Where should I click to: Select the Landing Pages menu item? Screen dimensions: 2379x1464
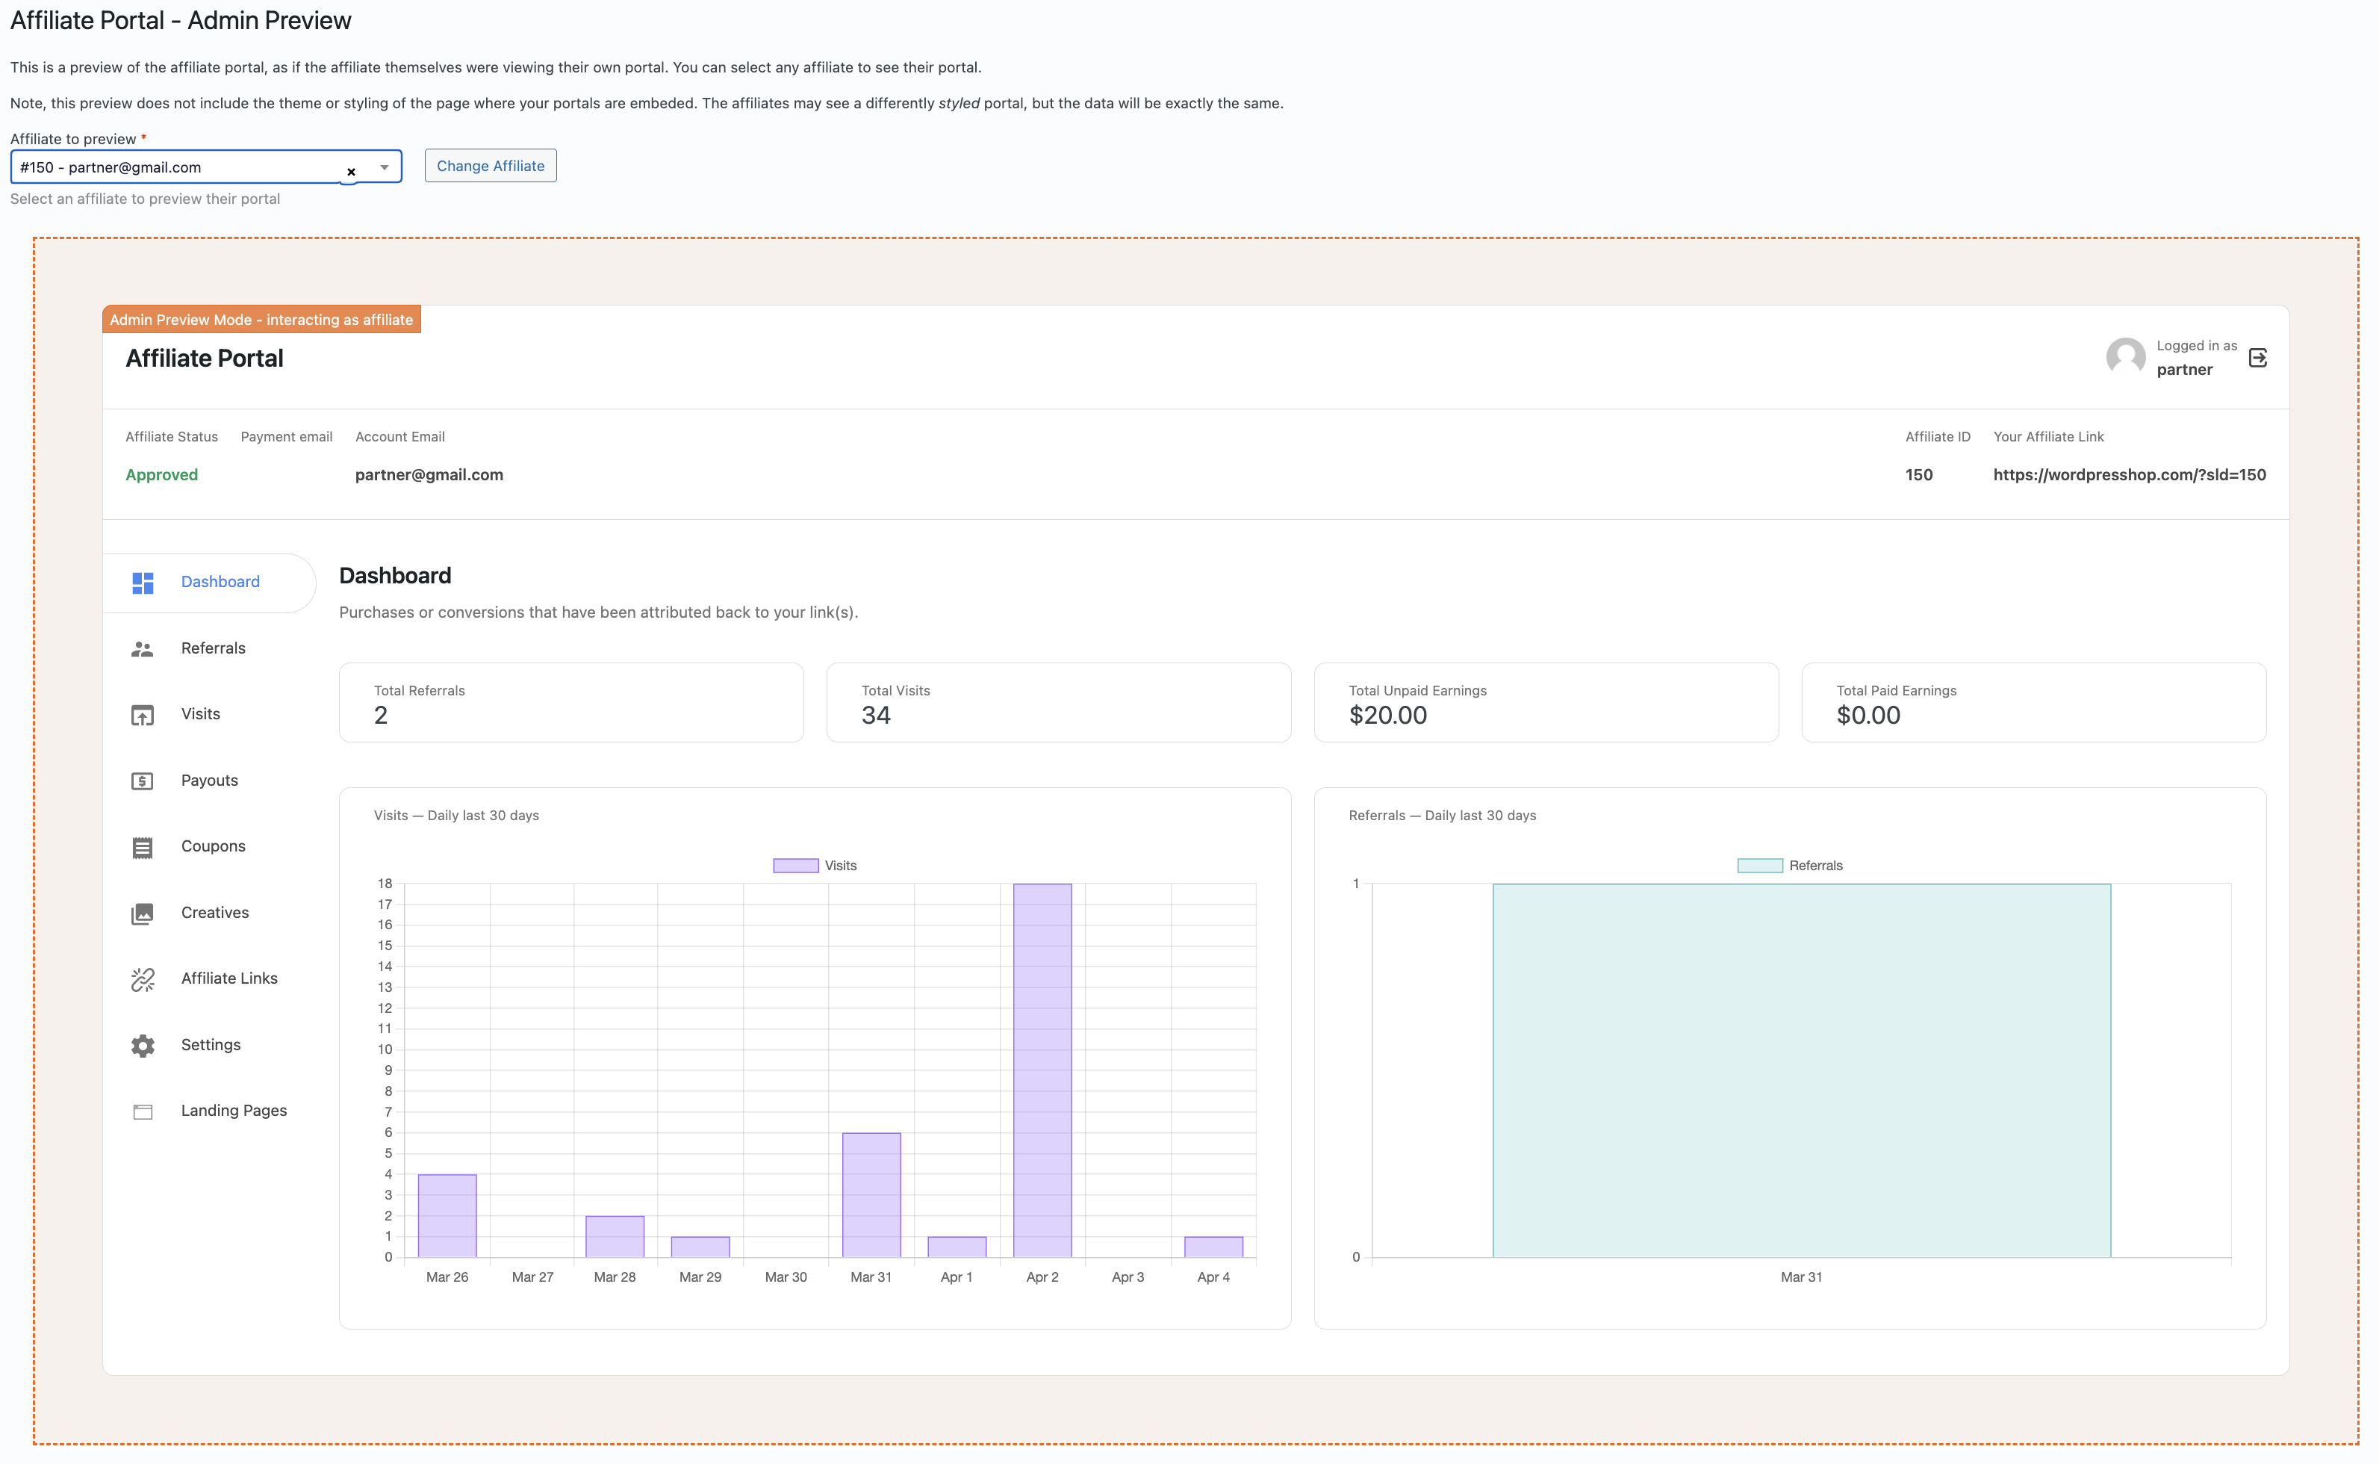pyautogui.click(x=233, y=1111)
